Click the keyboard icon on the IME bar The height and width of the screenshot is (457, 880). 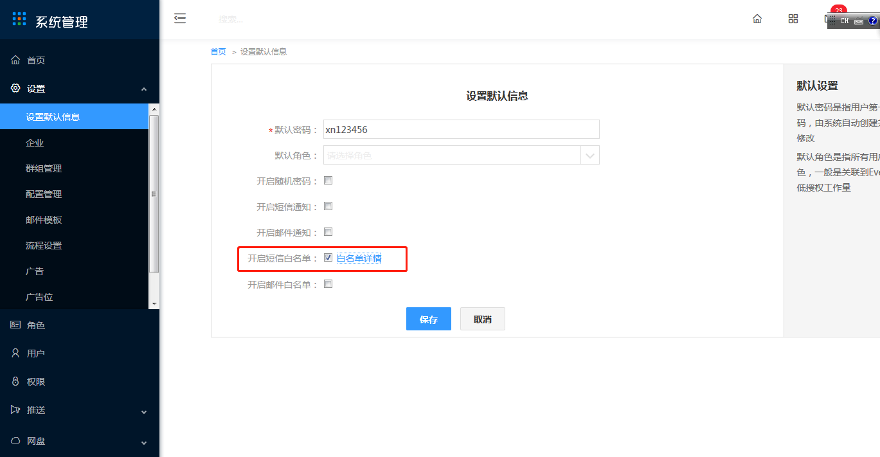(x=859, y=21)
